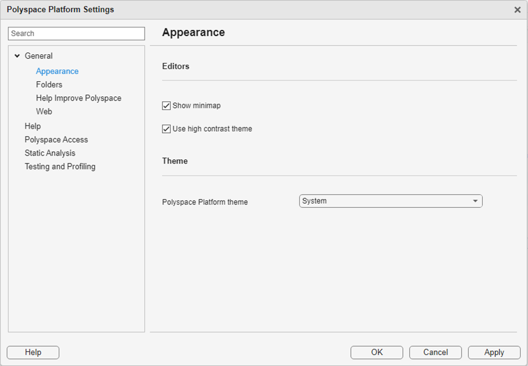
Task: Select the Help category in sidebar
Action: click(32, 126)
